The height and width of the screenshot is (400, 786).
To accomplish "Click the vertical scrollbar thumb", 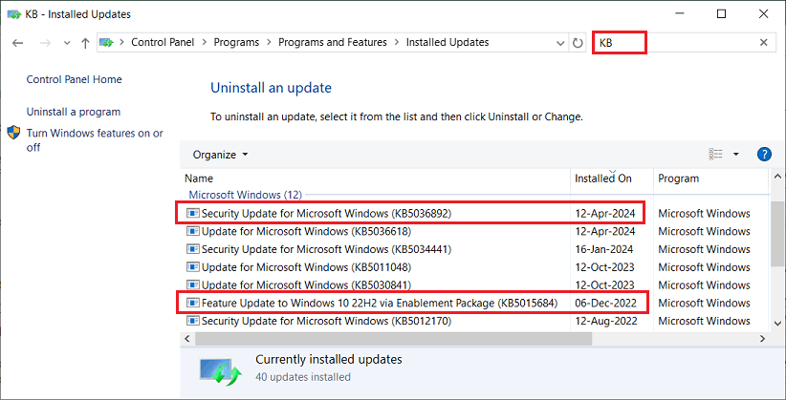I will [777, 232].
